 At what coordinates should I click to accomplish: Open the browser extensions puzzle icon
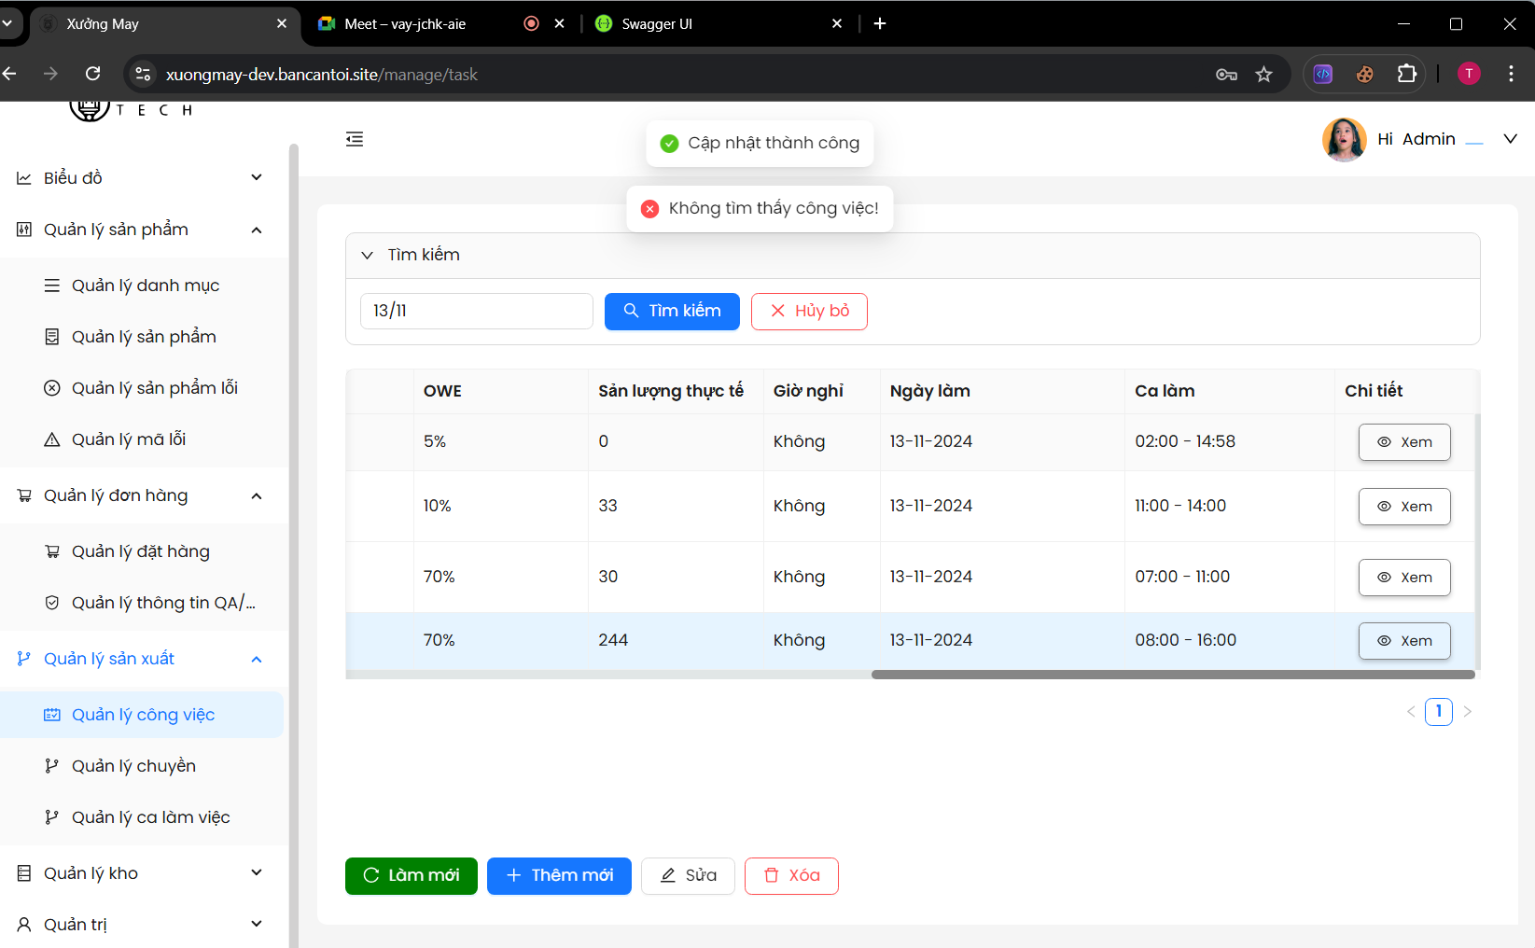point(1406,75)
